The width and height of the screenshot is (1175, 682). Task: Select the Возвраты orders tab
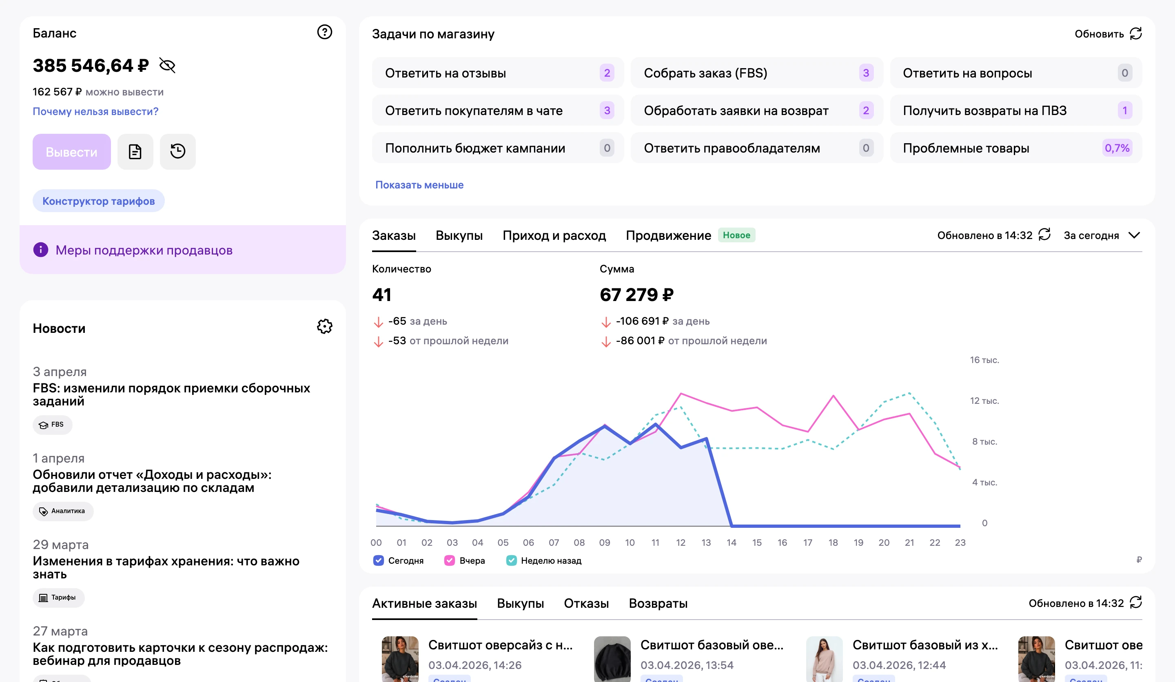658,603
